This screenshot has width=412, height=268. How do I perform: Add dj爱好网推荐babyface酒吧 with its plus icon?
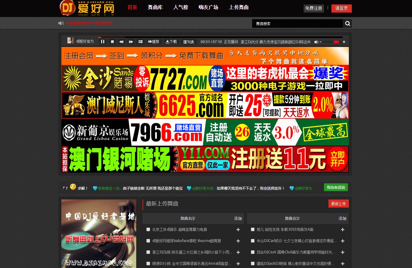pyautogui.click(x=238, y=241)
